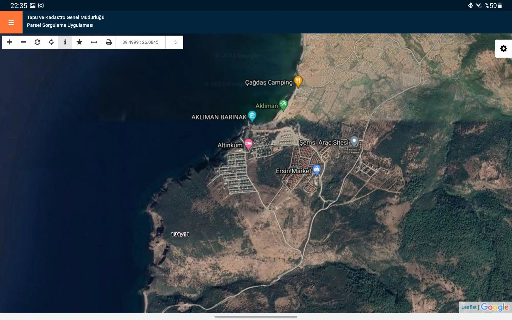Viewport: 512px width, 320px height.
Task: Open favorites with the star icon
Action: (79, 42)
